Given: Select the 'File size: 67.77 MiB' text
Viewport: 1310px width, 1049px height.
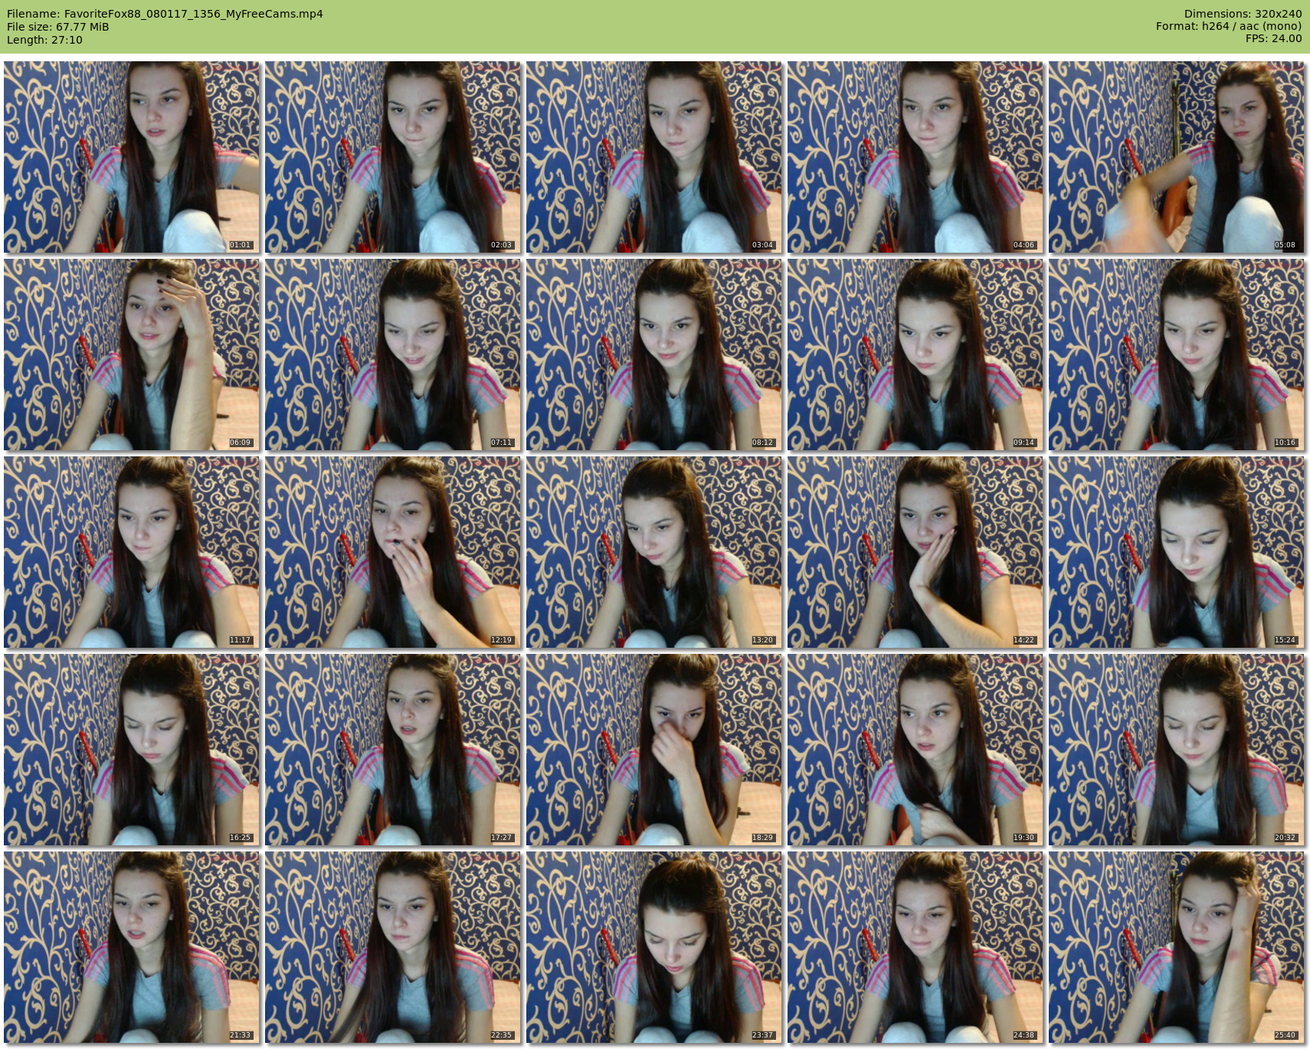Looking at the screenshot, I should click(x=58, y=27).
